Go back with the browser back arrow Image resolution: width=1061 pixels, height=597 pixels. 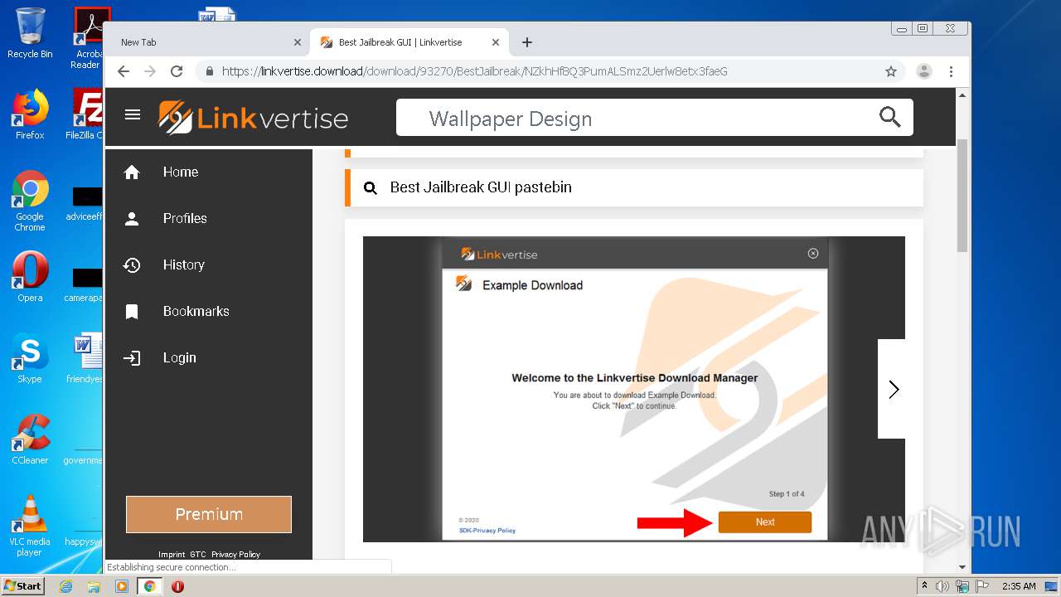click(x=124, y=71)
